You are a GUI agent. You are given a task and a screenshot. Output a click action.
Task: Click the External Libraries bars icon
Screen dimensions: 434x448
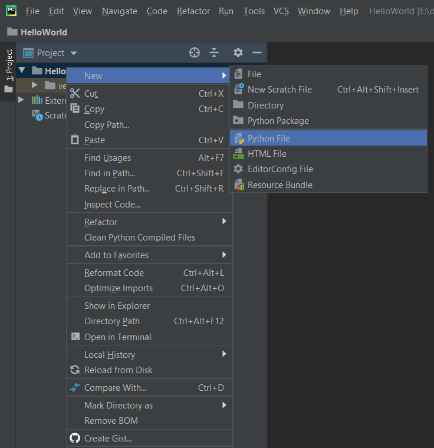click(x=37, y=100)
